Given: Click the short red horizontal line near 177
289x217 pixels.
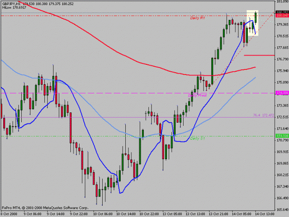Looking at the screenshot, I should [x=259, y=55].
